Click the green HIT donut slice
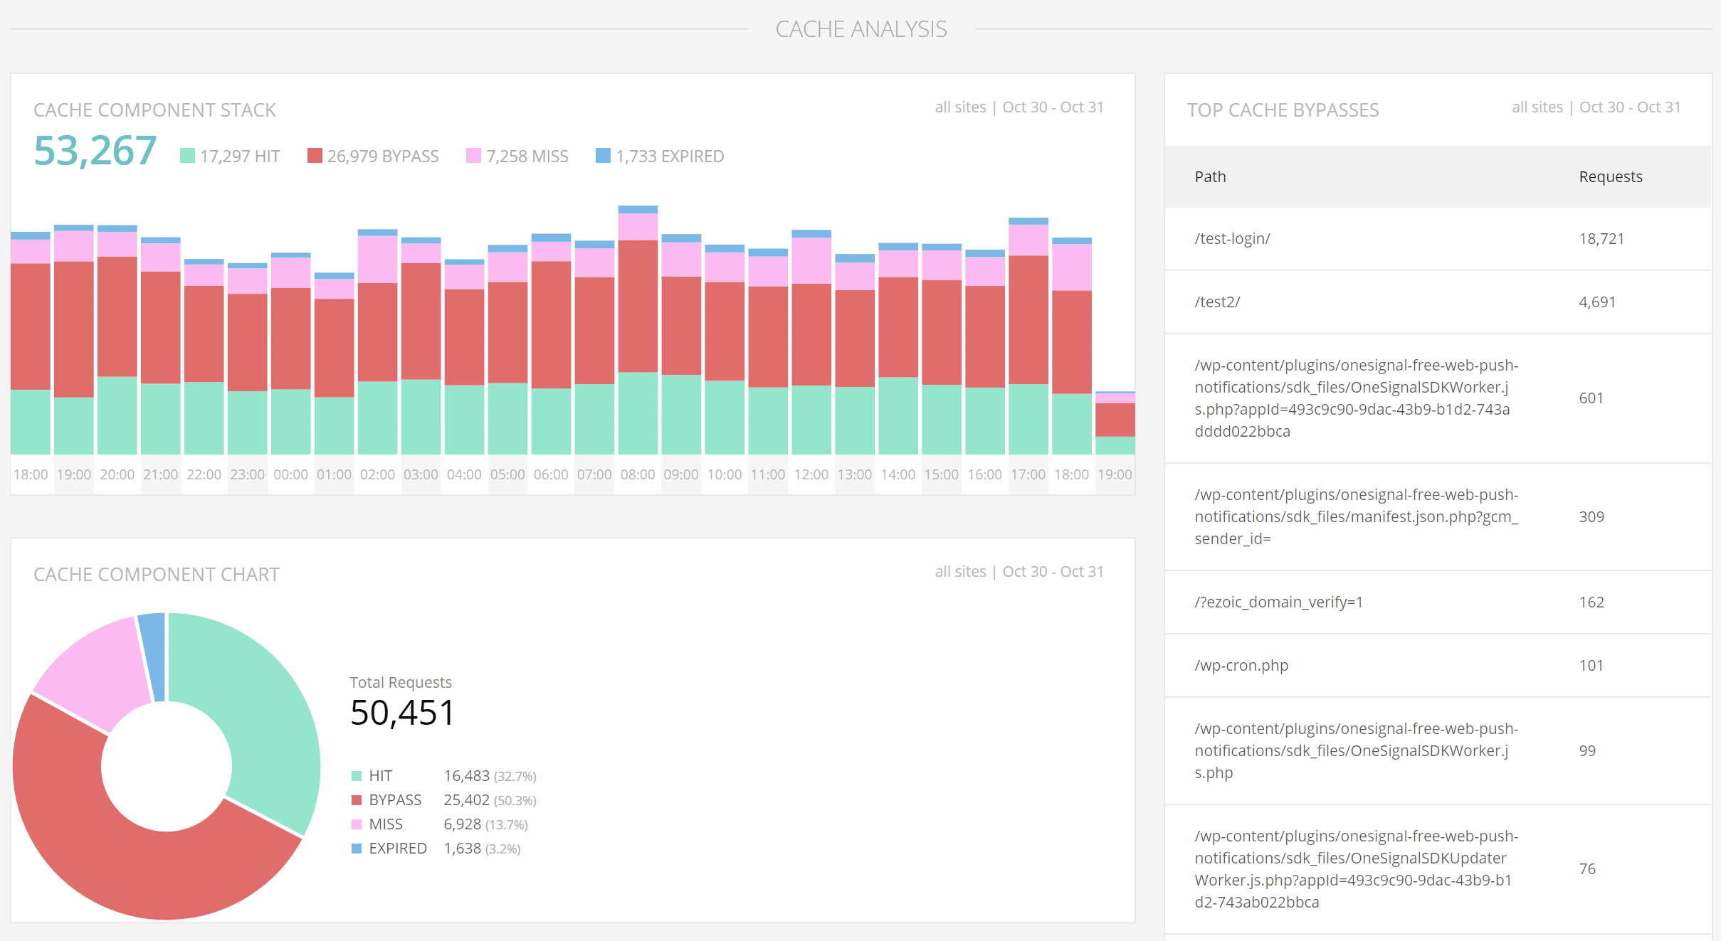Viewport: 1721px width, 941px height. pyautogui.click(x=263, y=711)
